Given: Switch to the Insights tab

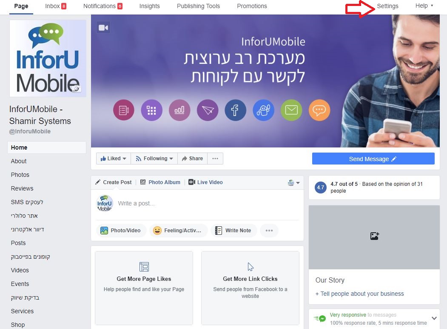Looking at the screenshot, I should pos(149,6).
